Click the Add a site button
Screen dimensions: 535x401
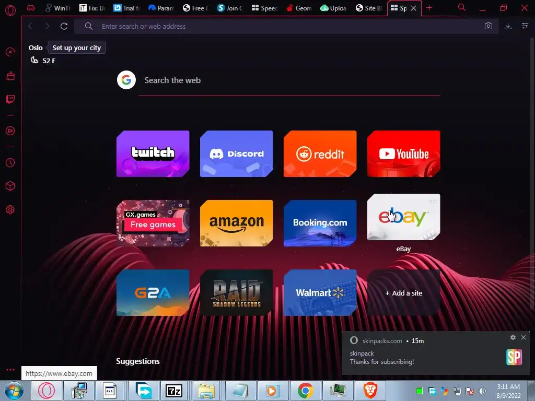coord(404,293)
